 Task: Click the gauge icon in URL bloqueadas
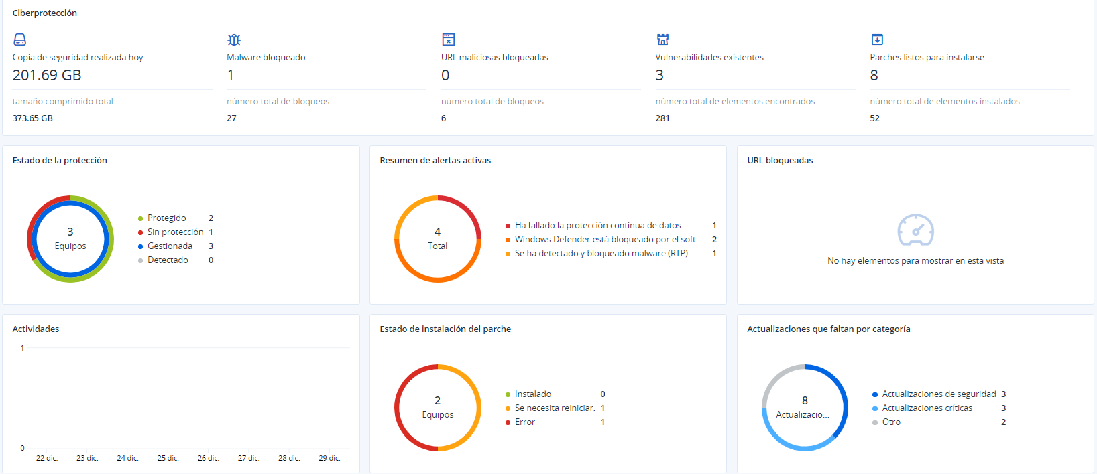915,230
